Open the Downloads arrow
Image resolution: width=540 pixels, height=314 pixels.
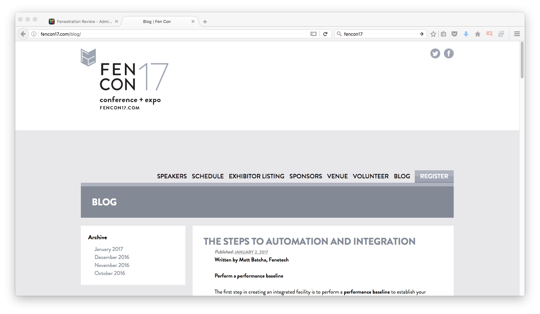466,34
